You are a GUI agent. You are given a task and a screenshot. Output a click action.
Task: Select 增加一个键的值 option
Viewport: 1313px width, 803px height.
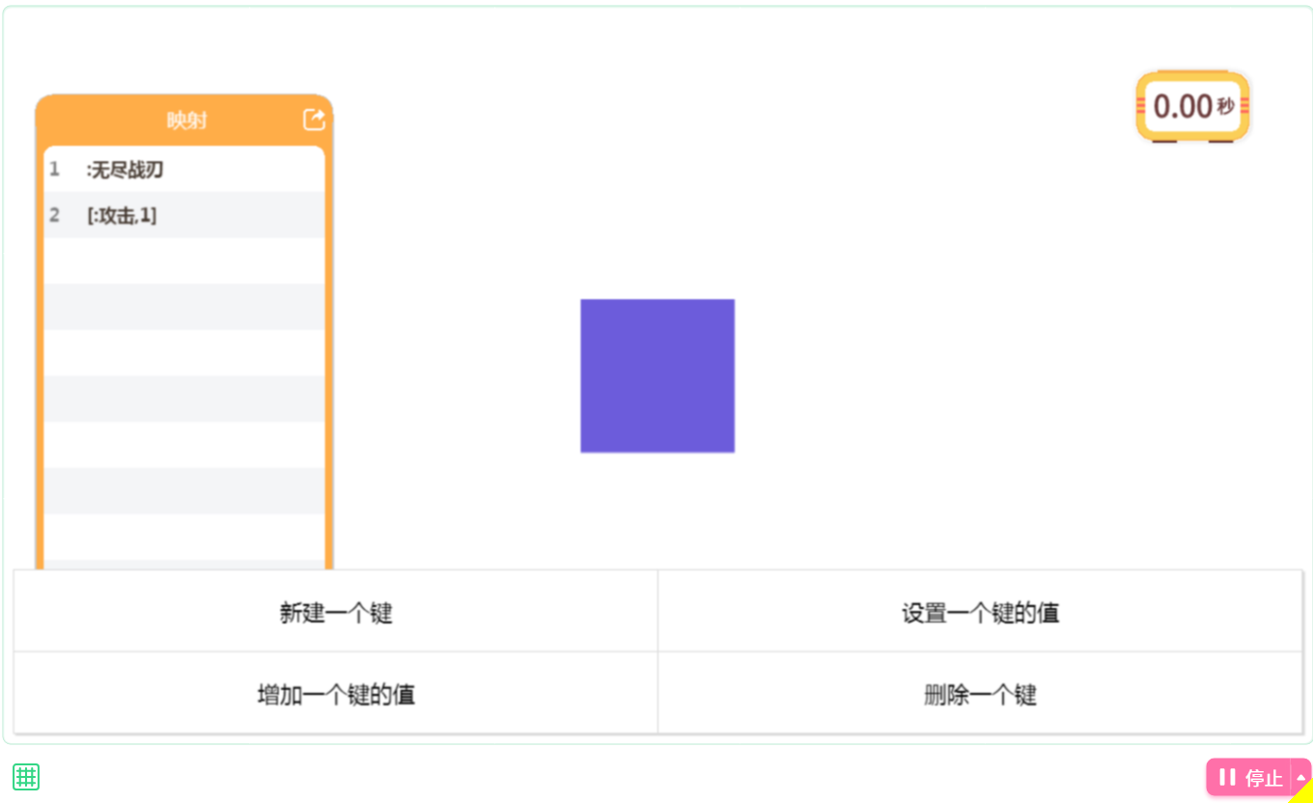tap(336, 694)
